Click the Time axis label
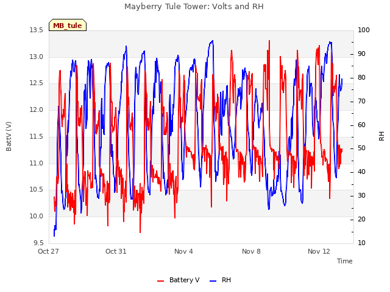 (x=345, y=261)
